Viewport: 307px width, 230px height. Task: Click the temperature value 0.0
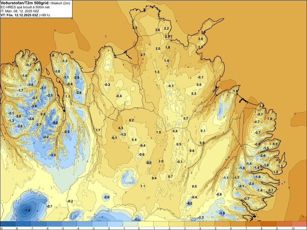click(x=199, y=85)
